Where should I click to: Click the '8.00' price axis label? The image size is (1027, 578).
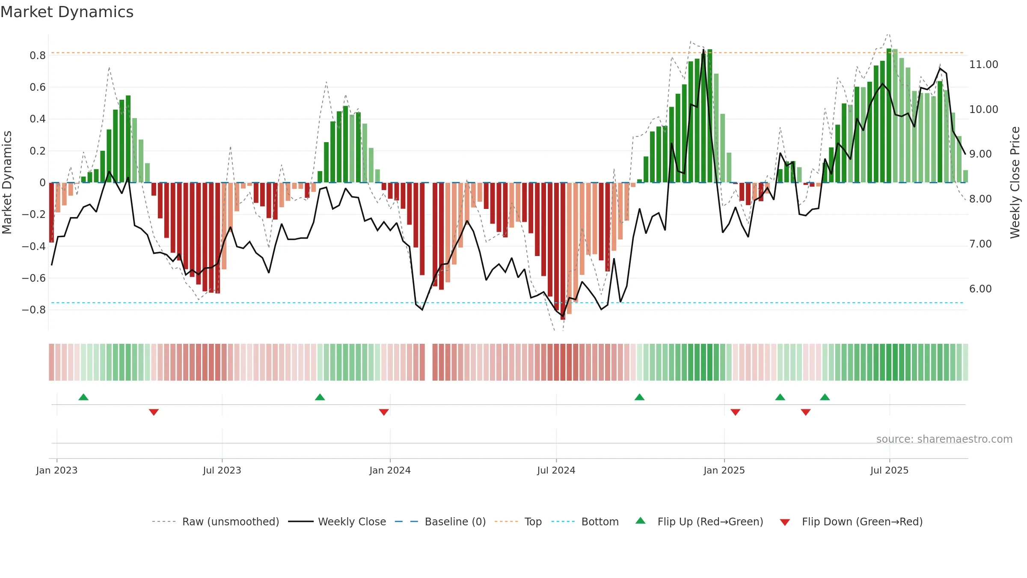point(980,199)
